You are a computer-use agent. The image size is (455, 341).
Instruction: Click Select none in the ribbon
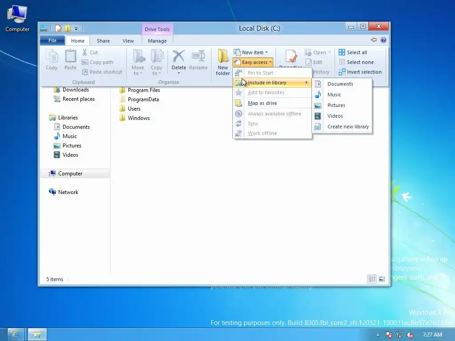pyautogui.click(x=356, y=62)
